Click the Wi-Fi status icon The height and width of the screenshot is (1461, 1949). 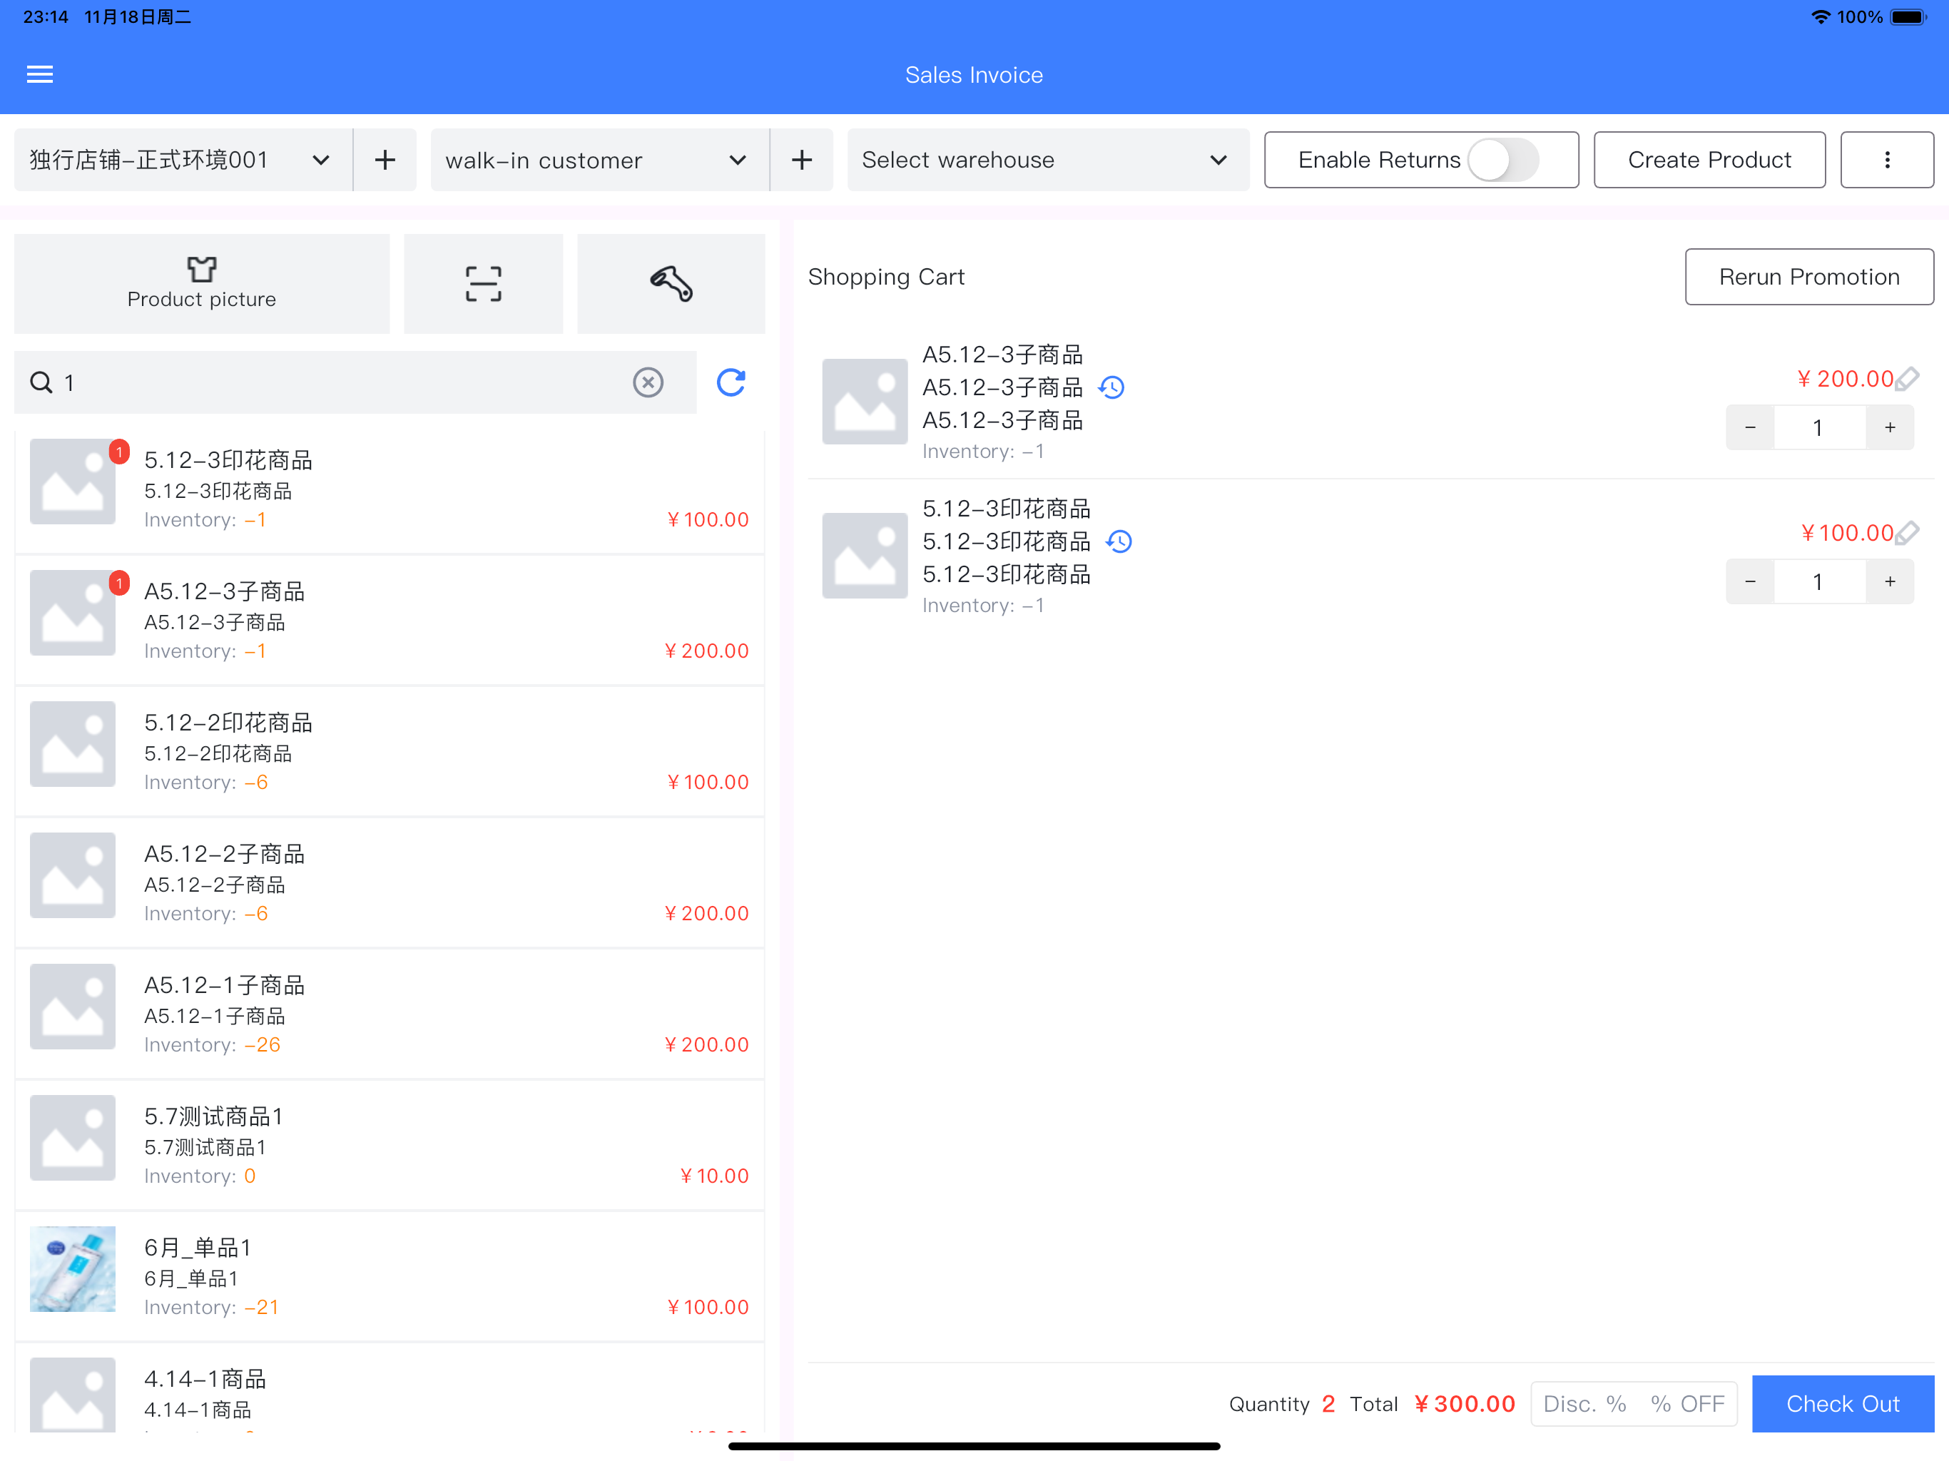click(1821, 16)
